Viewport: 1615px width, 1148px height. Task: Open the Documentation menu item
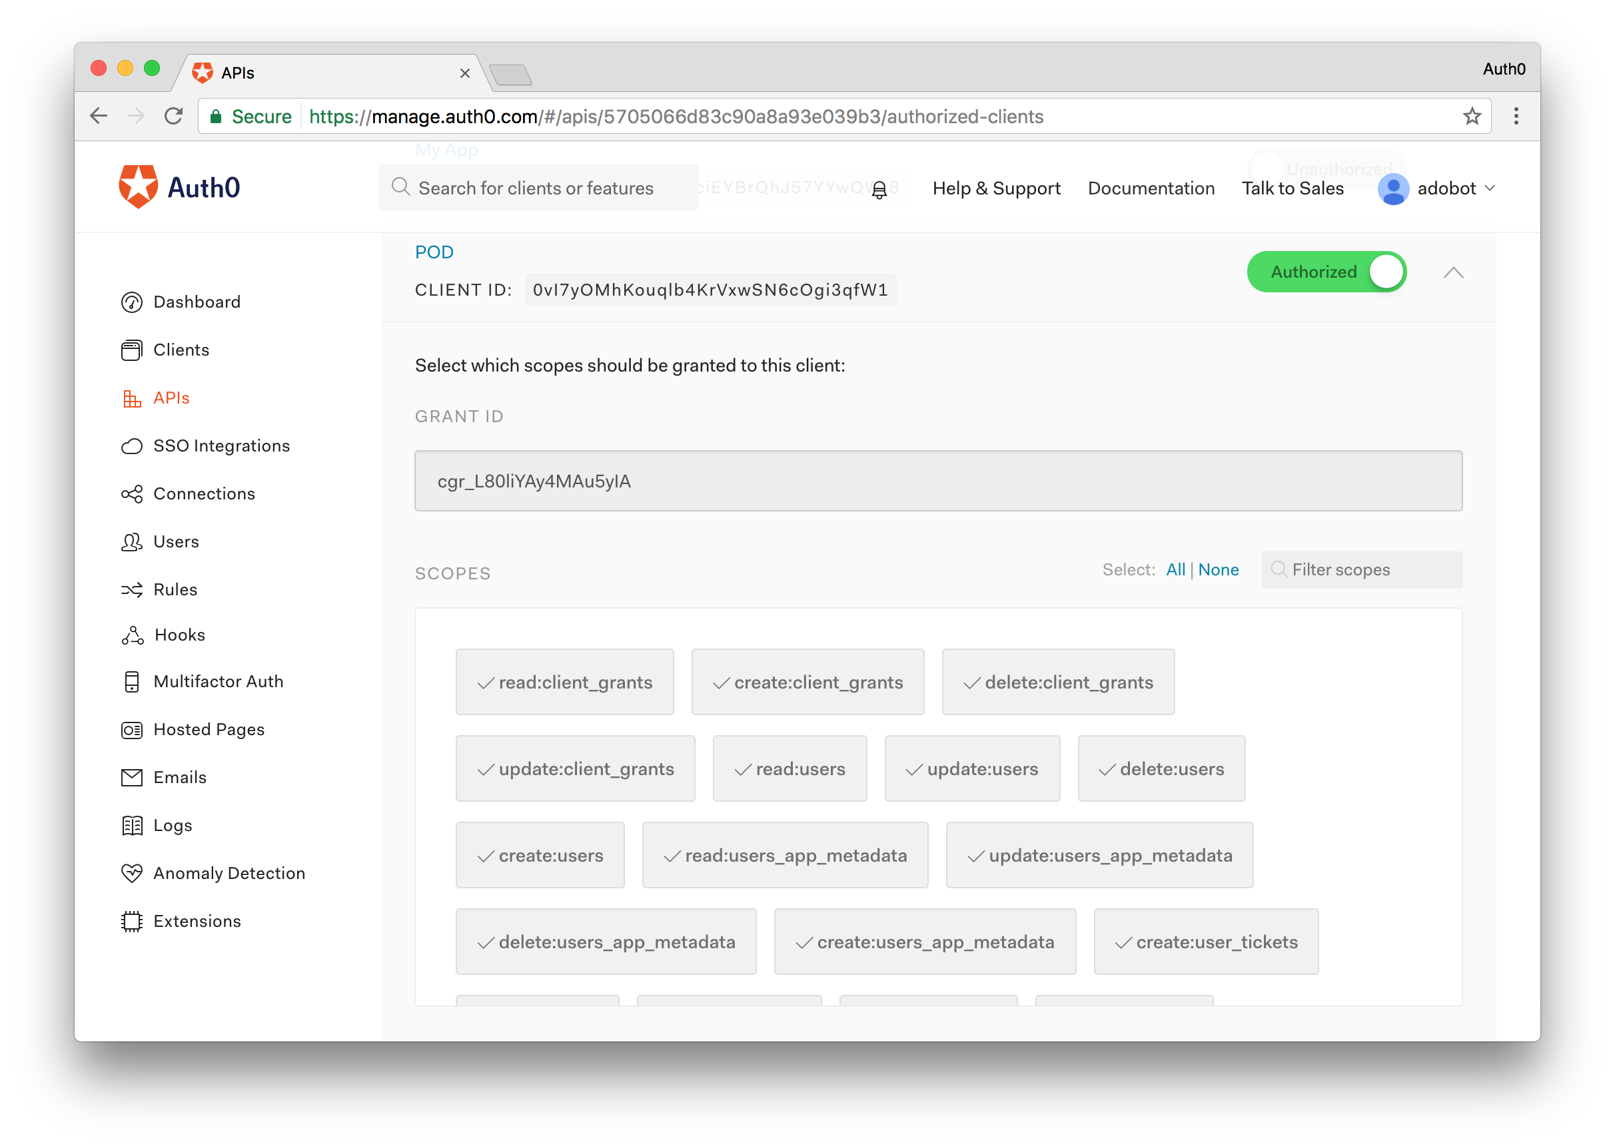click(x=1151, y=188)
